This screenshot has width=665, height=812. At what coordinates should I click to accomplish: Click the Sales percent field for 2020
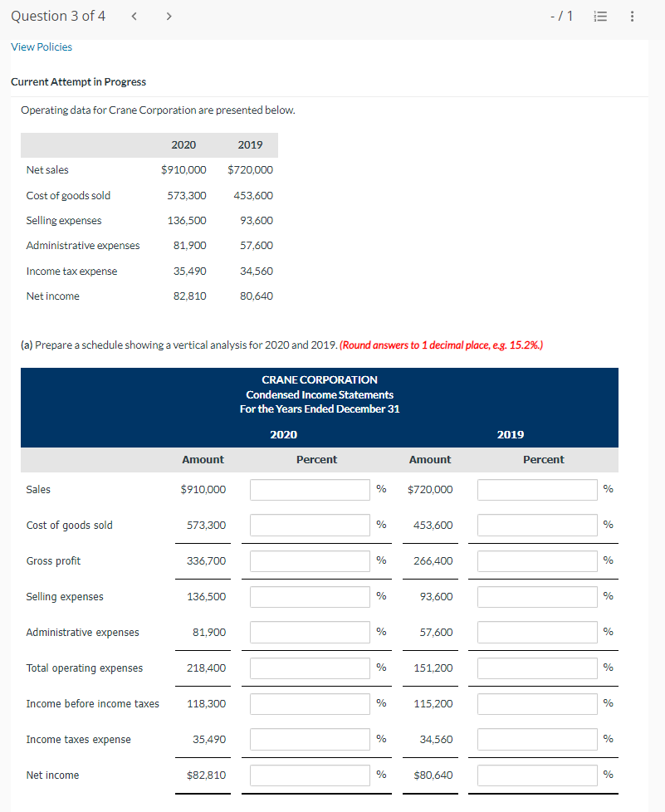pyautogui.click(x=310, y=489)
